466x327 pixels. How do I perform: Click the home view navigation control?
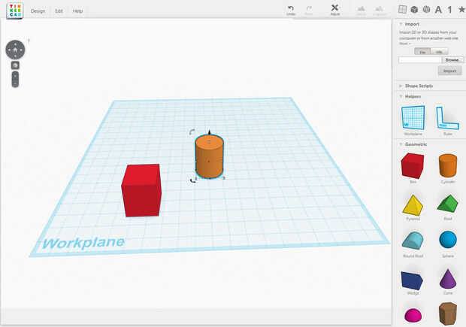[15, 50]
